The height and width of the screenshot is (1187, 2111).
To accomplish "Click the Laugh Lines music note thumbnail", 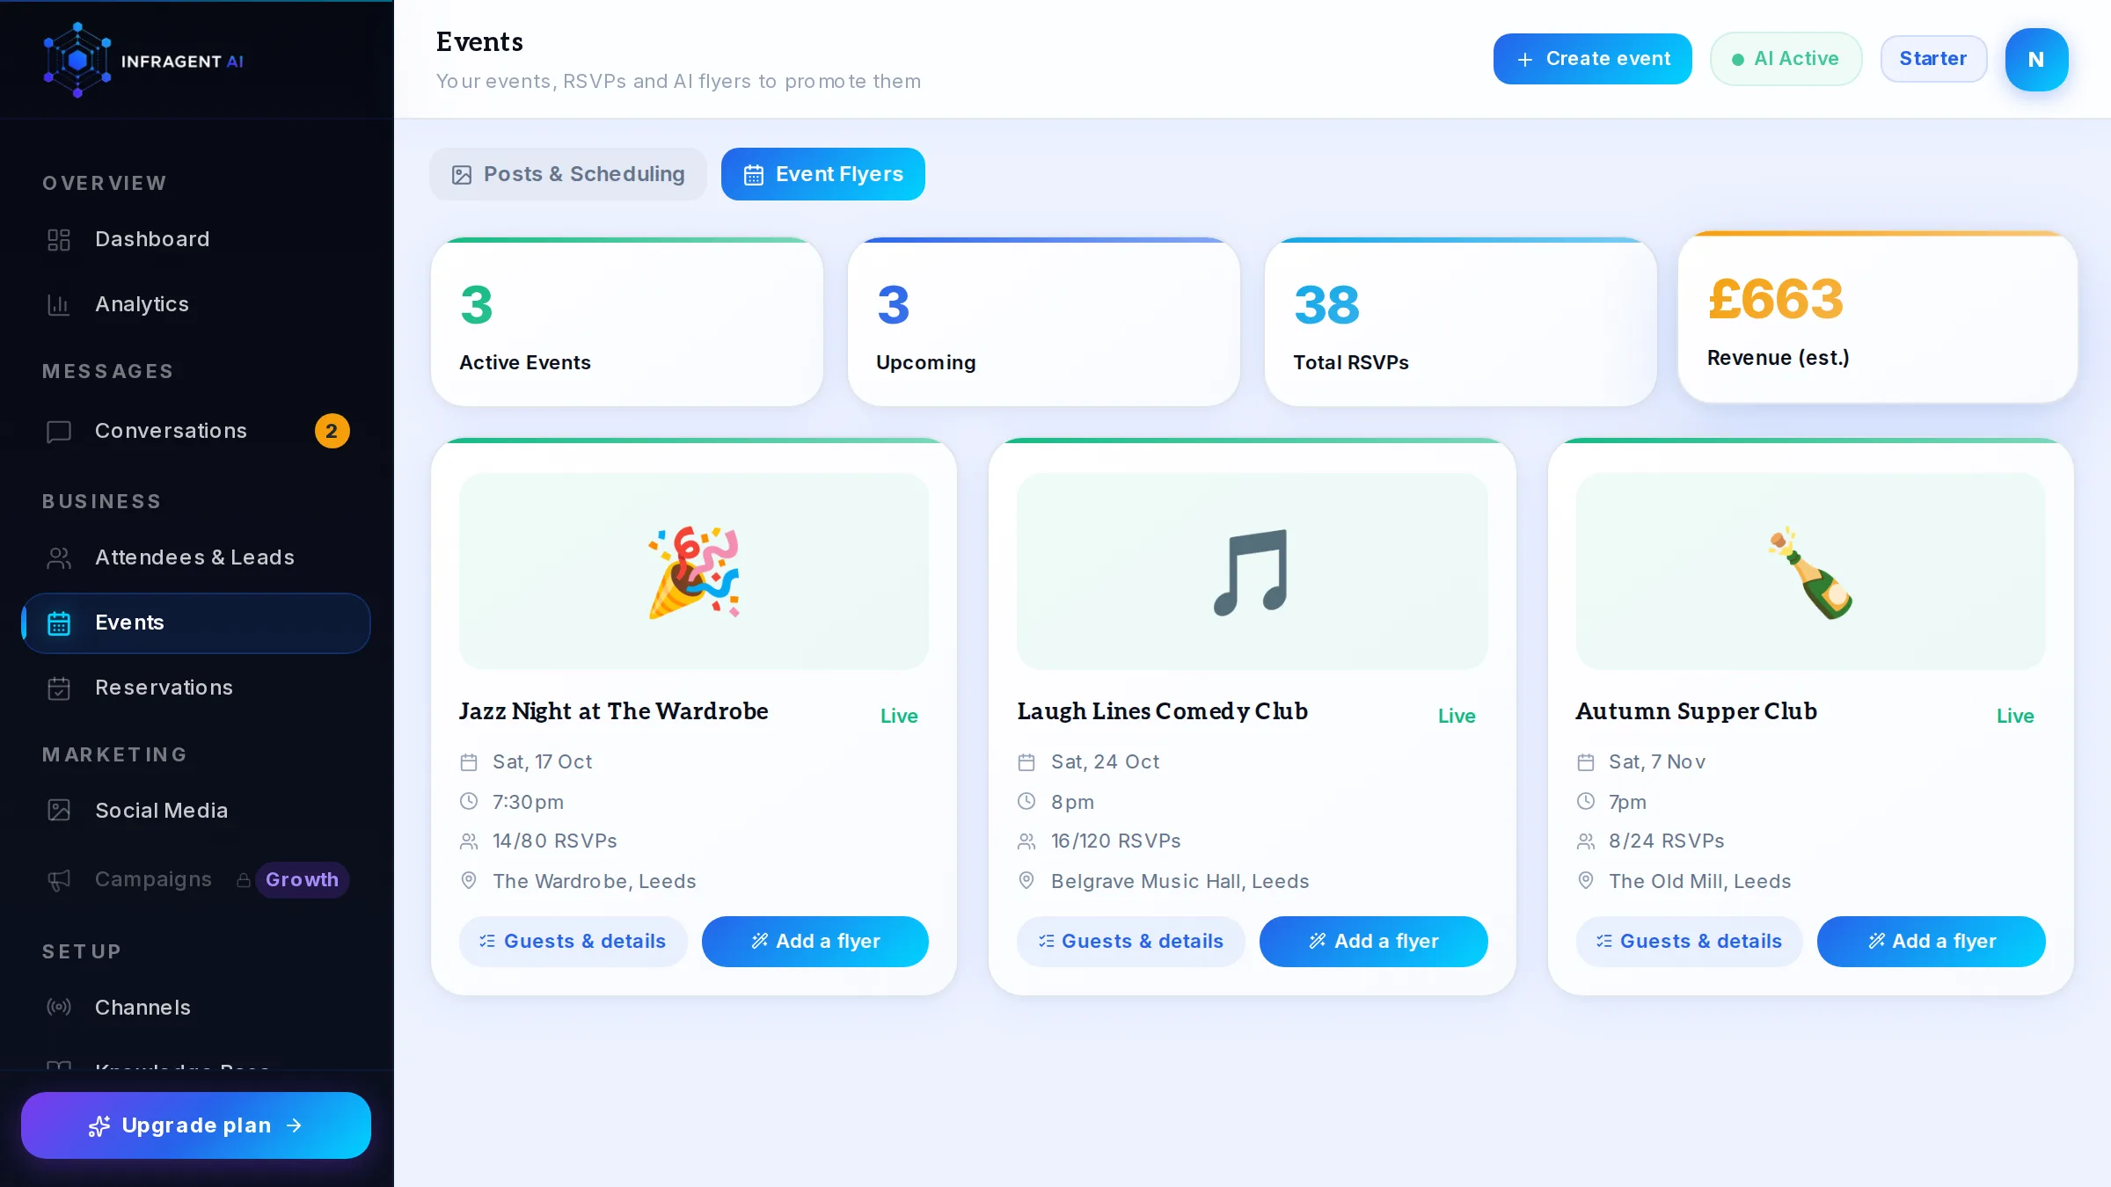I will point(1253,572).
